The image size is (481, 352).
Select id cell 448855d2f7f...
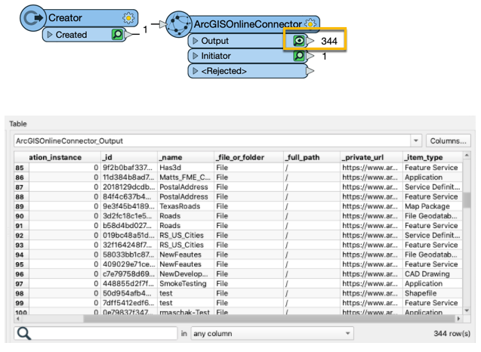tap(129, 283)
